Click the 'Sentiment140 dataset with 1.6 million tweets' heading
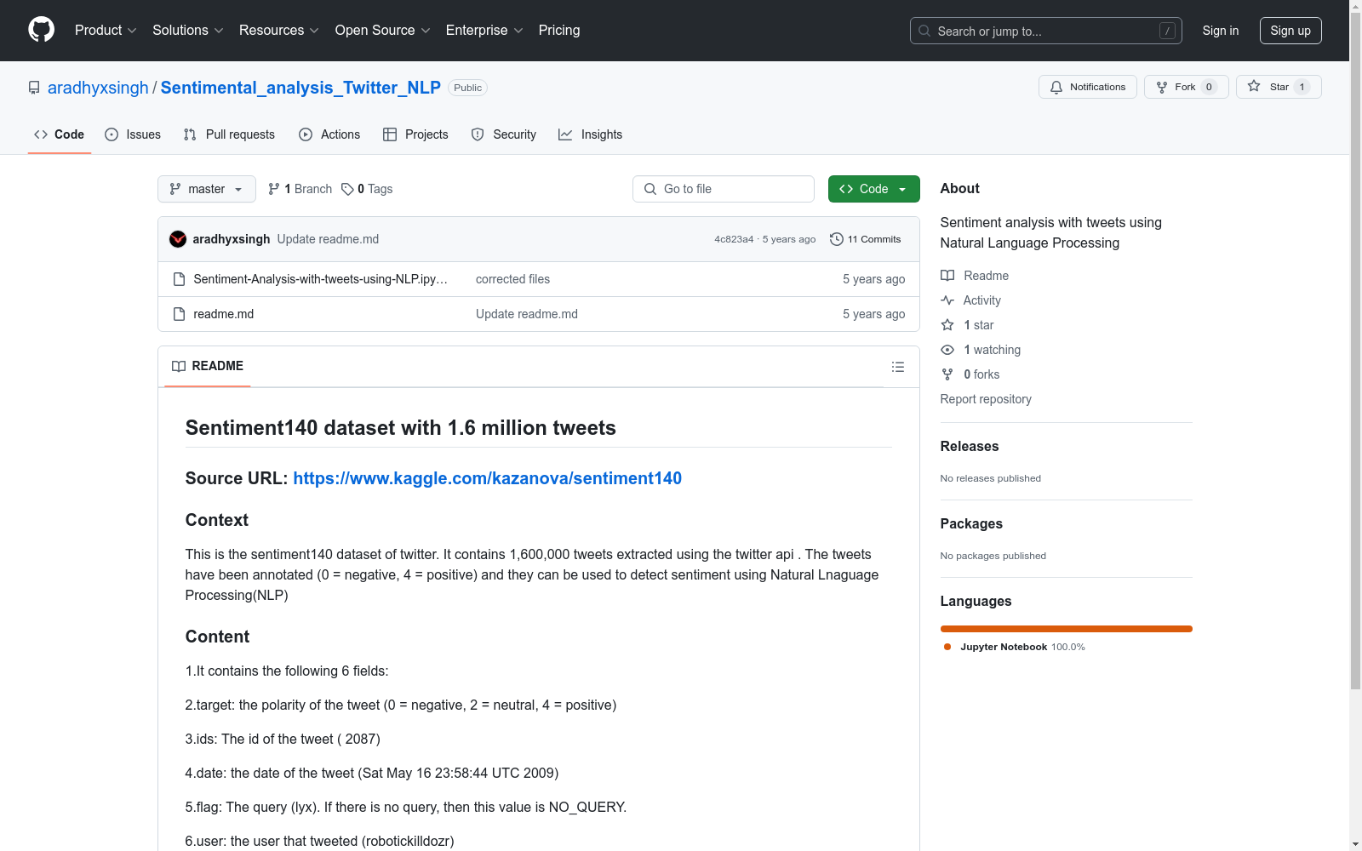This screenshot has width=1362, height=851. pyautogui.click(x=401, y=428)
